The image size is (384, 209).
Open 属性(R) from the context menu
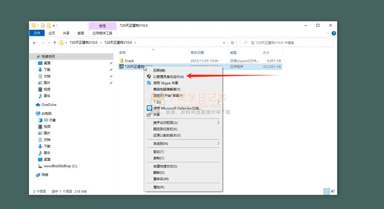(x=183, y=187)
